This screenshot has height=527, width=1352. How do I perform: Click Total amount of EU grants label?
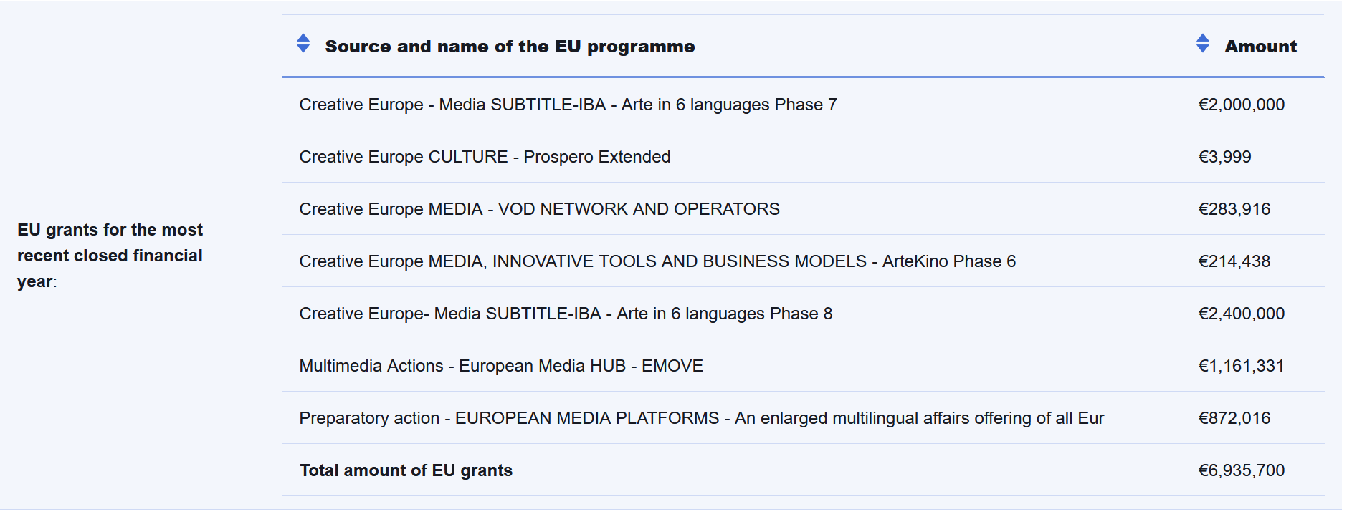pyautogui.click(x=406, y=470)
